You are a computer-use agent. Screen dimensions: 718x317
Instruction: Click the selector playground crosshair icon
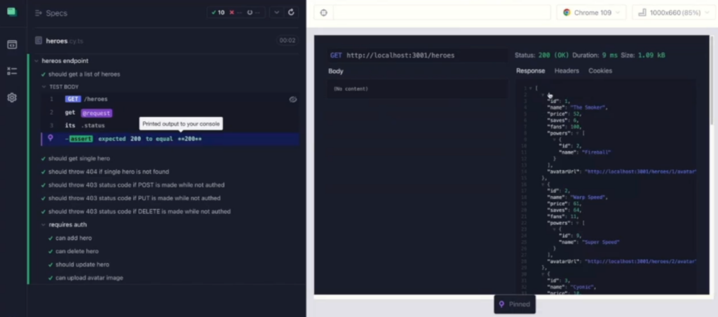click(x=323, y=13)
